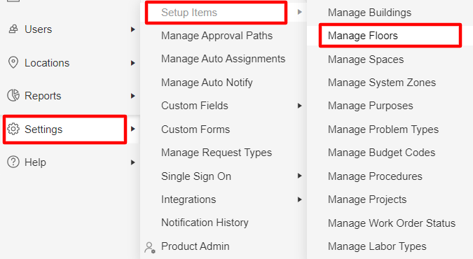
Task: Open the Reports menu
Action: (43, 96)
